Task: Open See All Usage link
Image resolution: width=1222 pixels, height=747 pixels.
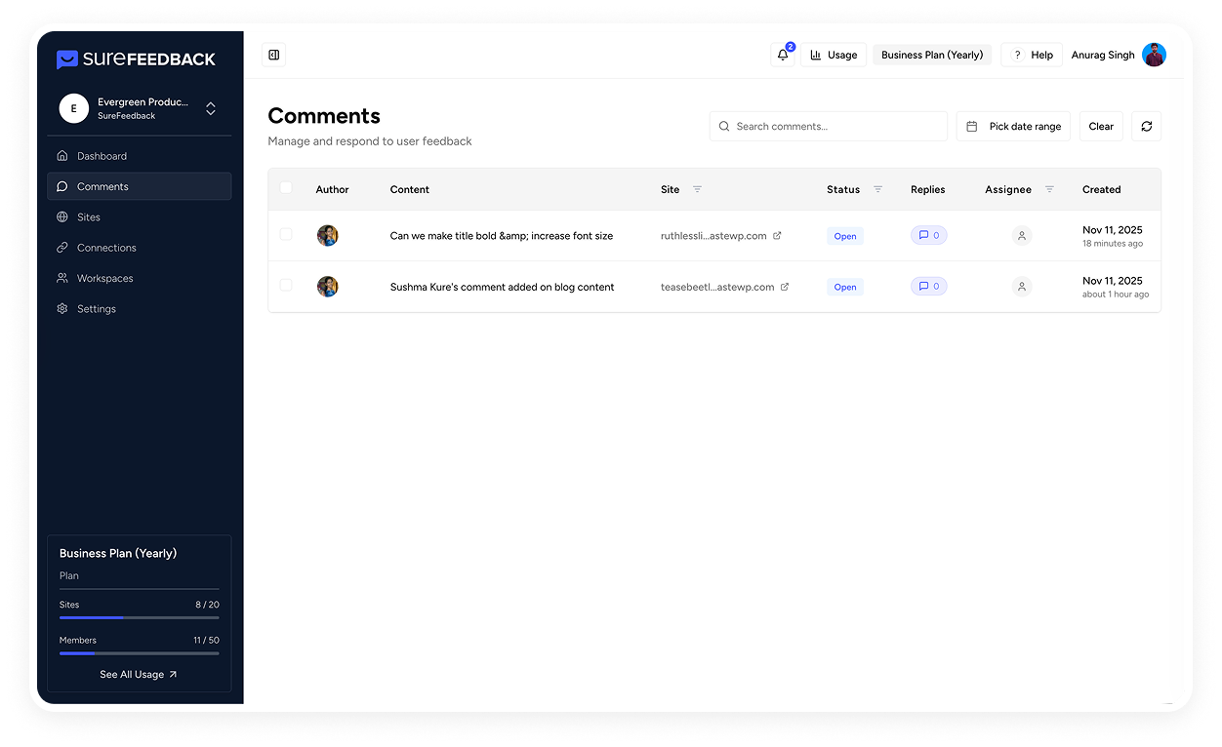Action: click(139, 674)
